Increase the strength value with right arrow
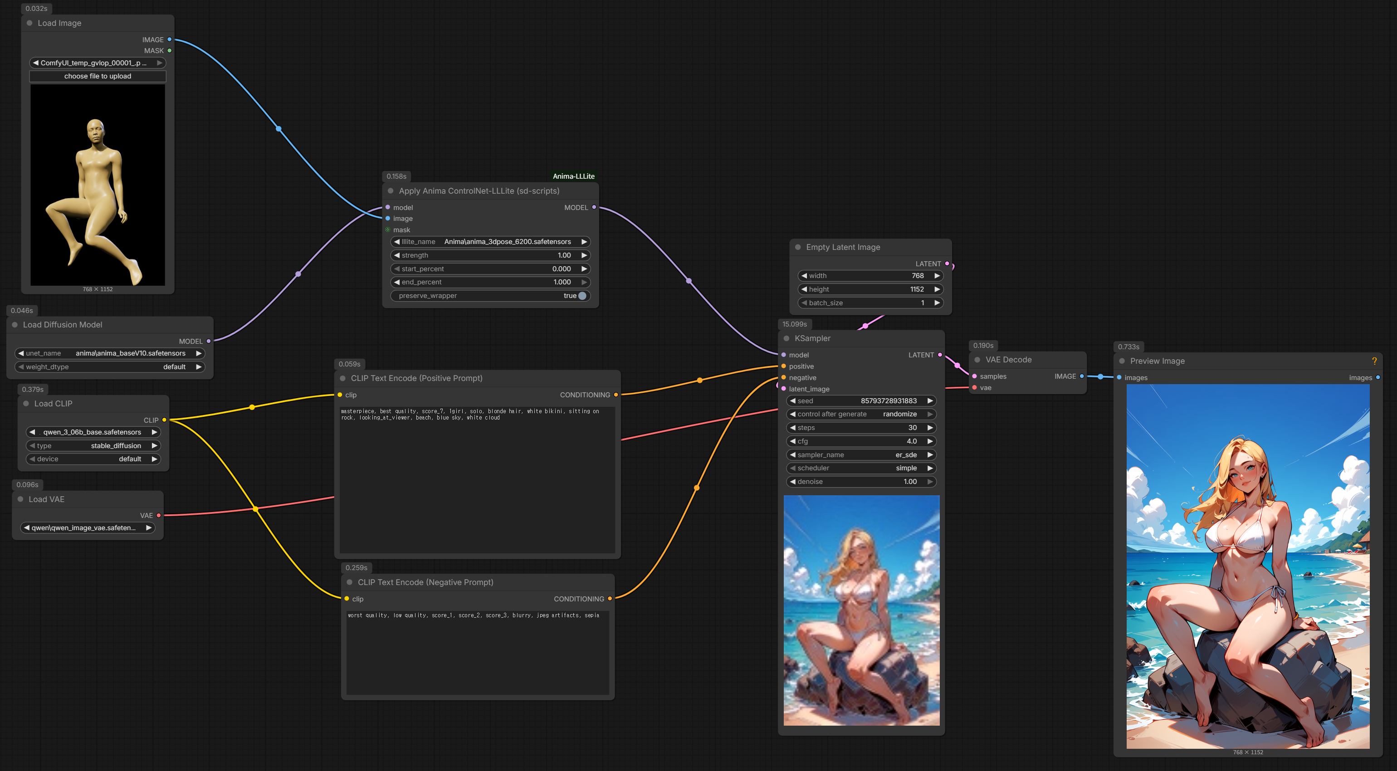Viewport: 1397px width, 771px height. point(584,255)
